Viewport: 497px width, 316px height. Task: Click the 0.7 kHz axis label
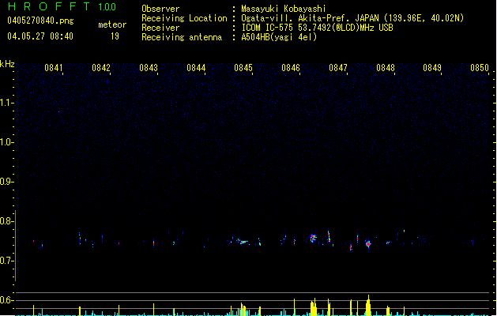(x=6, y=261)
